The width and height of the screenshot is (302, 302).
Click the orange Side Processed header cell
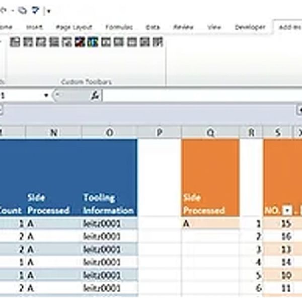210,204
